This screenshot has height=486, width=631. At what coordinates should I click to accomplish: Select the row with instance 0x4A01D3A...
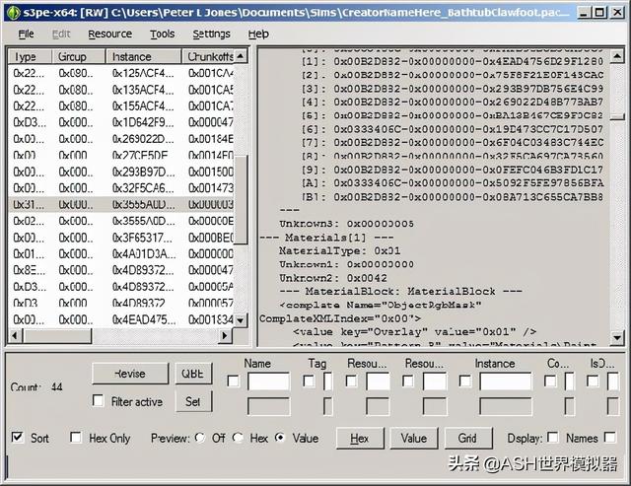[120, 254]
